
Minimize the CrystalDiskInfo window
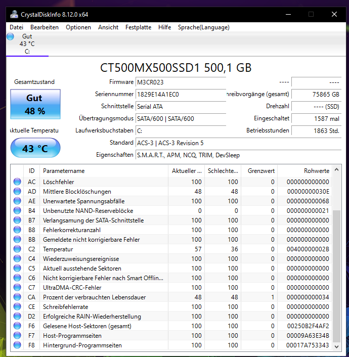[288, 14]
